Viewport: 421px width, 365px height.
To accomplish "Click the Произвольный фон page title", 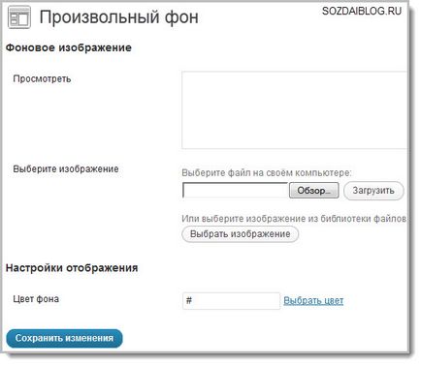I will coord(118,17).
